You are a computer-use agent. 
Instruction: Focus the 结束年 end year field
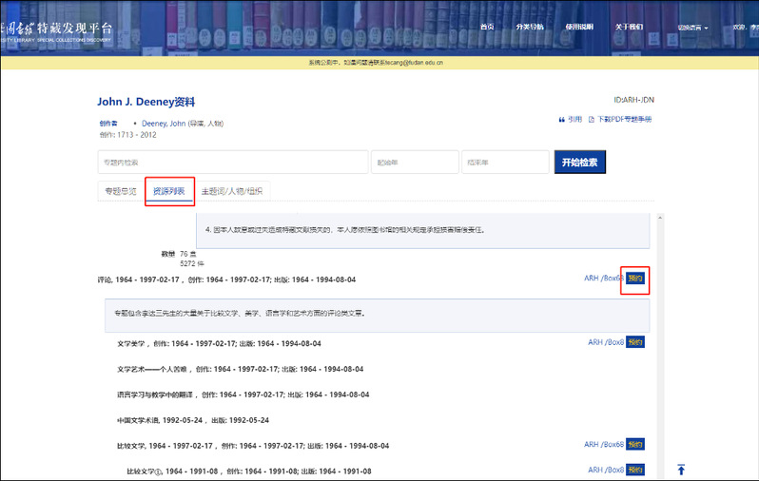pyautogui.click(x=505, y=163)
